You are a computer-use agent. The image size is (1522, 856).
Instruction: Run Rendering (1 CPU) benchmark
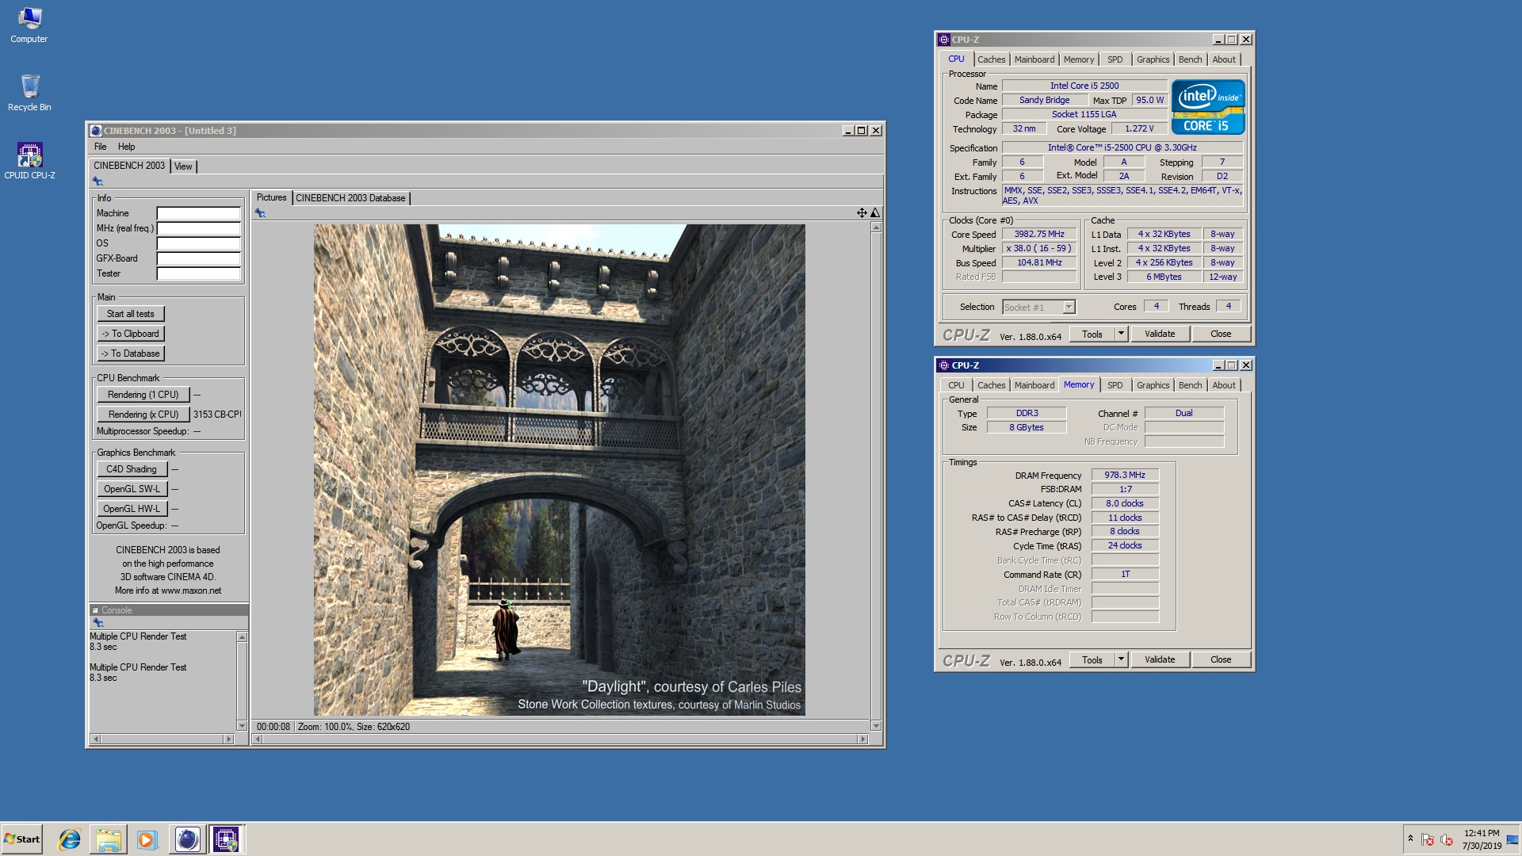point(143,395)
